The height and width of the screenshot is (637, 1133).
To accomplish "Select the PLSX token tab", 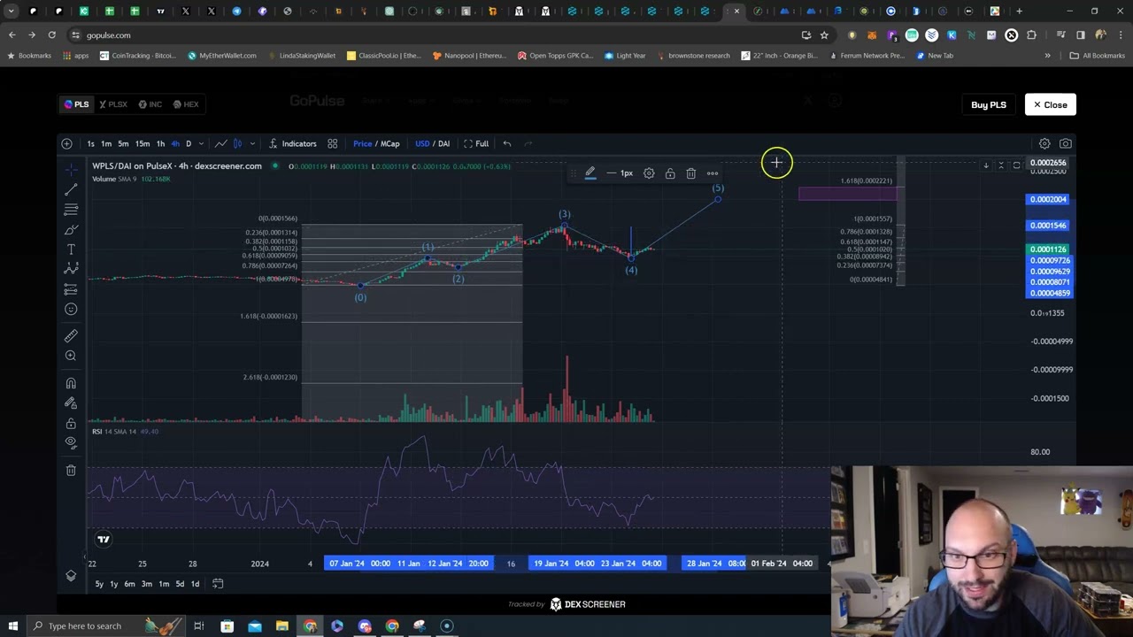I will point(112,104).
